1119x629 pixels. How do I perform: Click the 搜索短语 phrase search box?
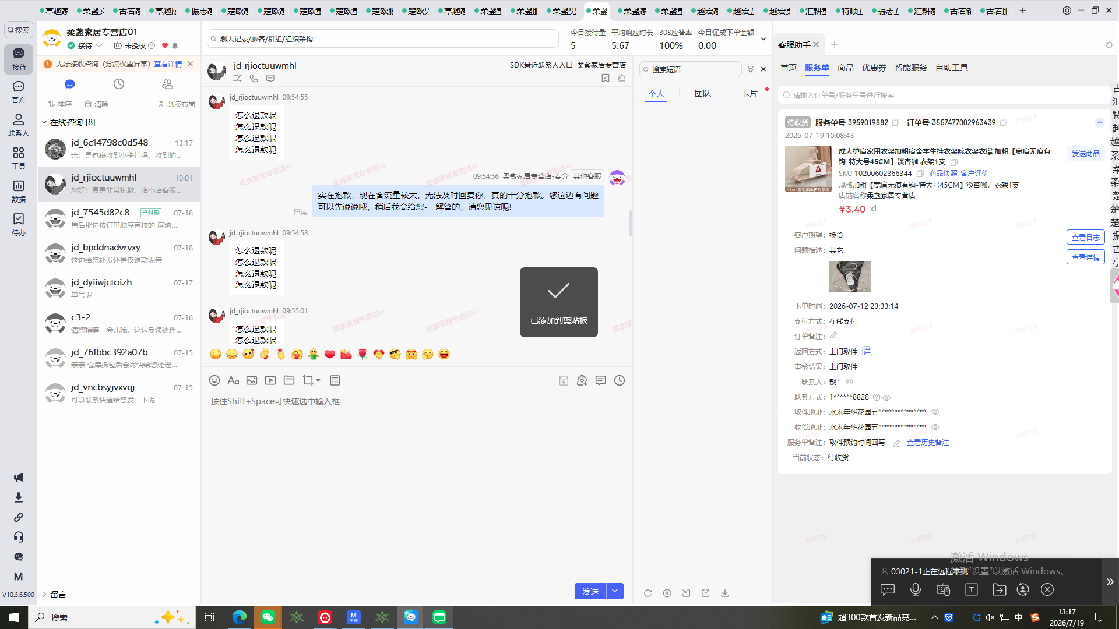point(691,69)
